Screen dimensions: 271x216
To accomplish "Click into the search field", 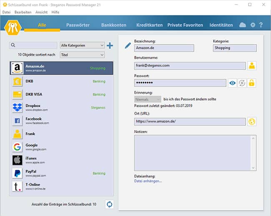I will [x=33, y=45].
